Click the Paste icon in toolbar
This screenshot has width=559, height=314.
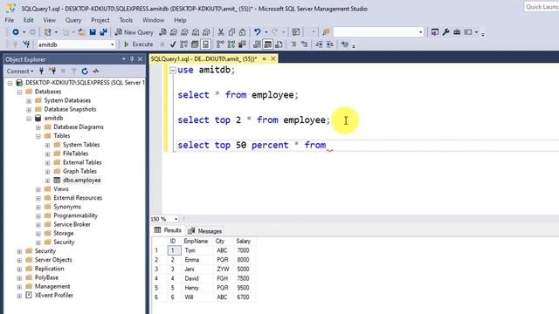tap(243, 32)
